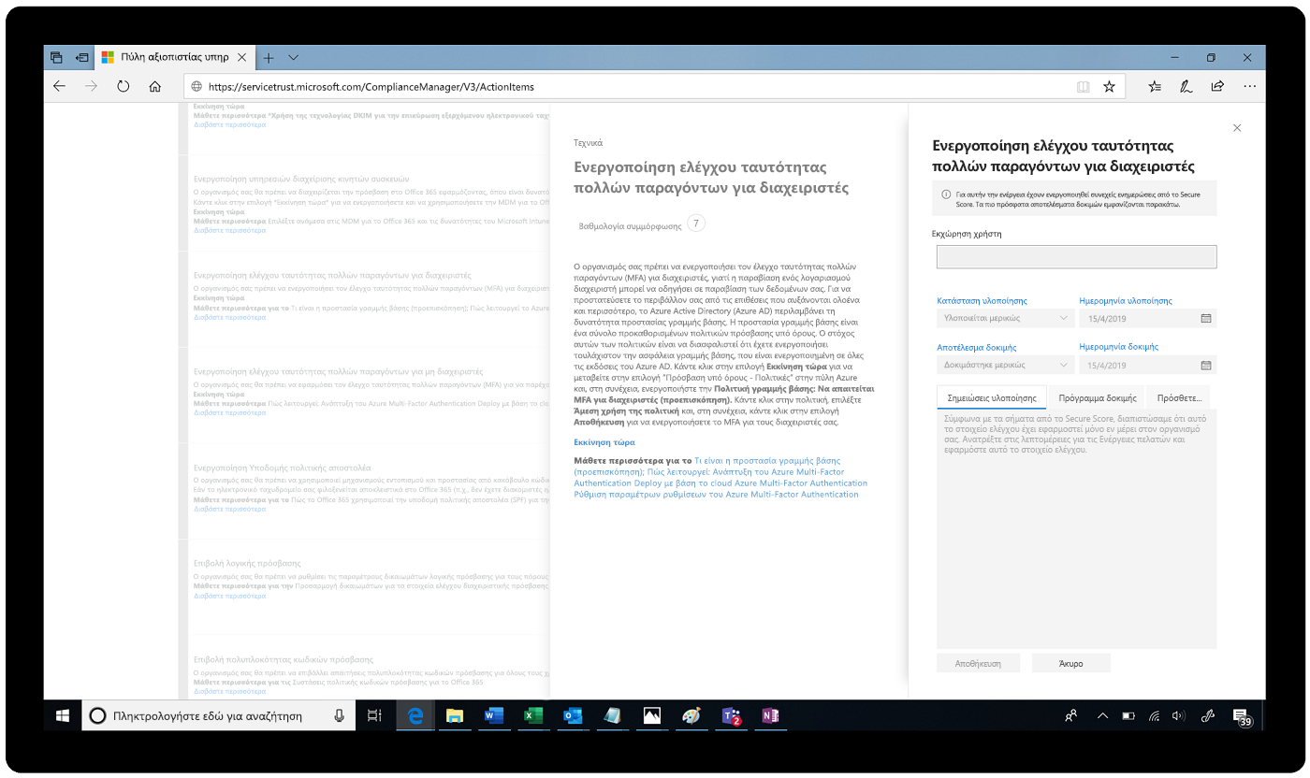Viewport: 1310px width, 778px height.
Task: Open the Κατάσταση υλοποίησης dropdown
Action: [x=1004, y=318]
